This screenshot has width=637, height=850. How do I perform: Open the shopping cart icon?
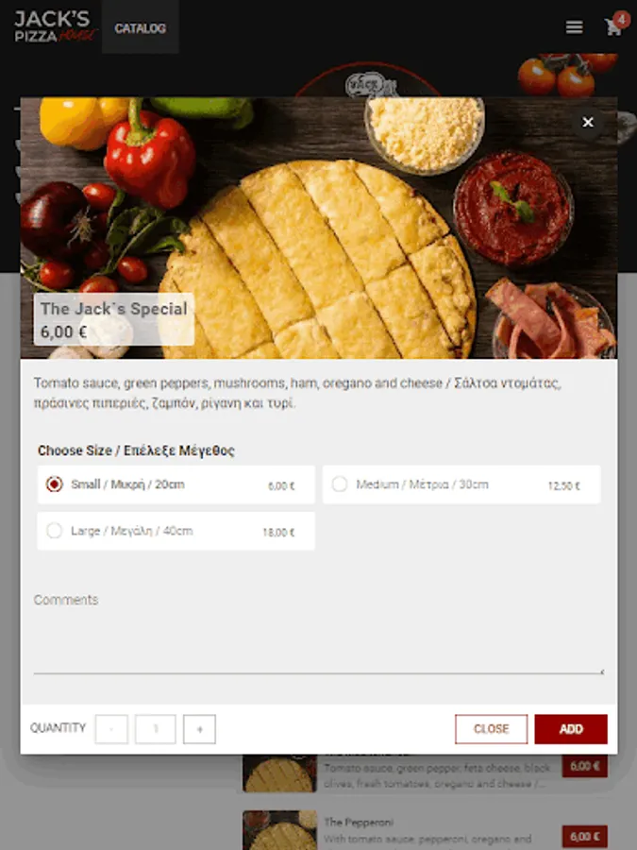(x=613, y=27)
